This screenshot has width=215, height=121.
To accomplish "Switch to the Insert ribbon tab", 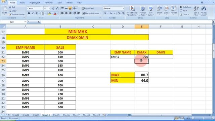I will coord(22,3).
